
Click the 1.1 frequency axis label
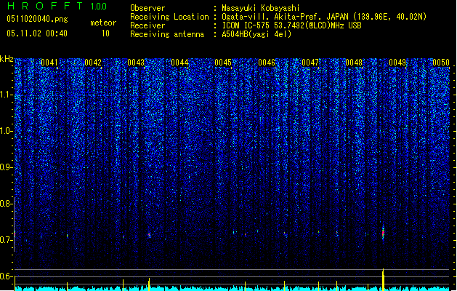6,95
